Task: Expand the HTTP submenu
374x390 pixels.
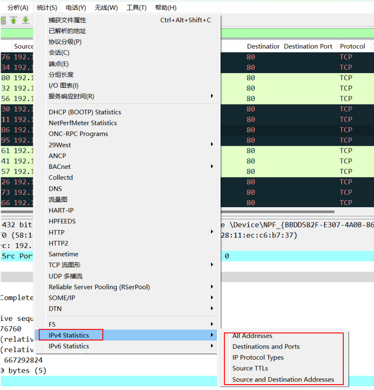Action: [127, 232]
